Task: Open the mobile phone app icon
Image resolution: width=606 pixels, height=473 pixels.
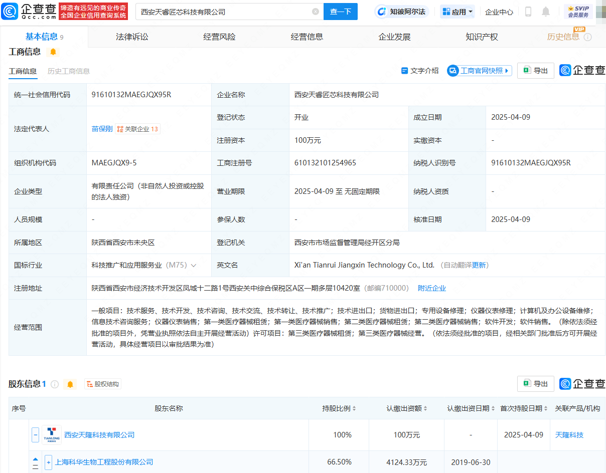Action: pyautogui.click(x=528, y=12)
